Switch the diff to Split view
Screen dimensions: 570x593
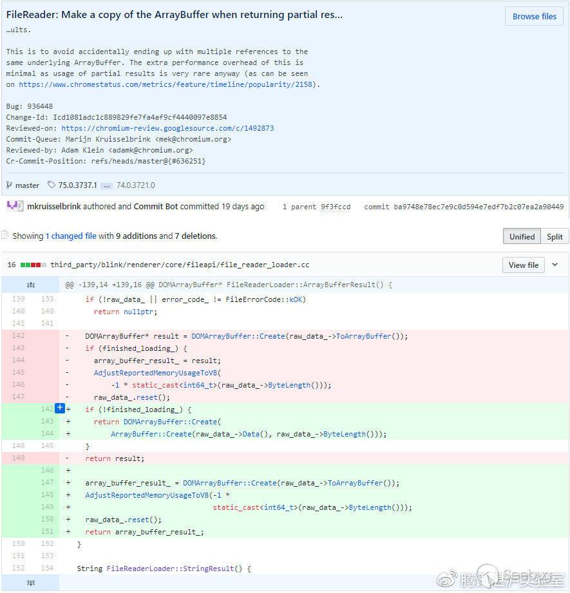(x=555, y=236)
